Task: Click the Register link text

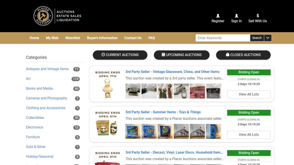Action: 218,21
